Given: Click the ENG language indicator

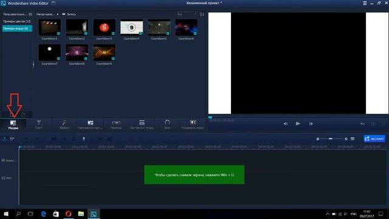Looking at the screenshot, I should point(354,214).
